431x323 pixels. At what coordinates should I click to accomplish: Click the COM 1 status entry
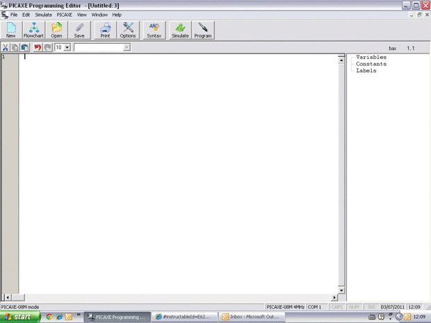[x=317, y=307]
